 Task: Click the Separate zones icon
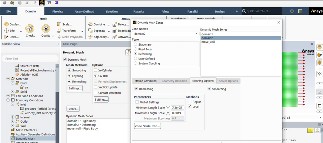coord(90,31)
